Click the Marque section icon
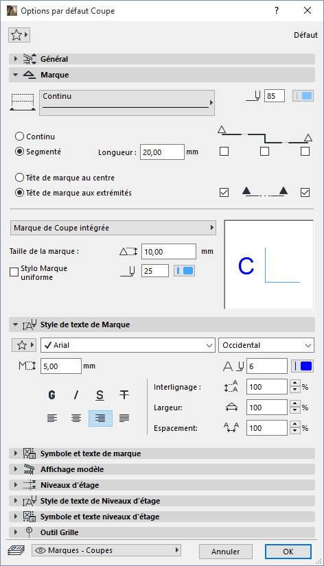This screenshot has height=566, width=324. pos(30,75)
